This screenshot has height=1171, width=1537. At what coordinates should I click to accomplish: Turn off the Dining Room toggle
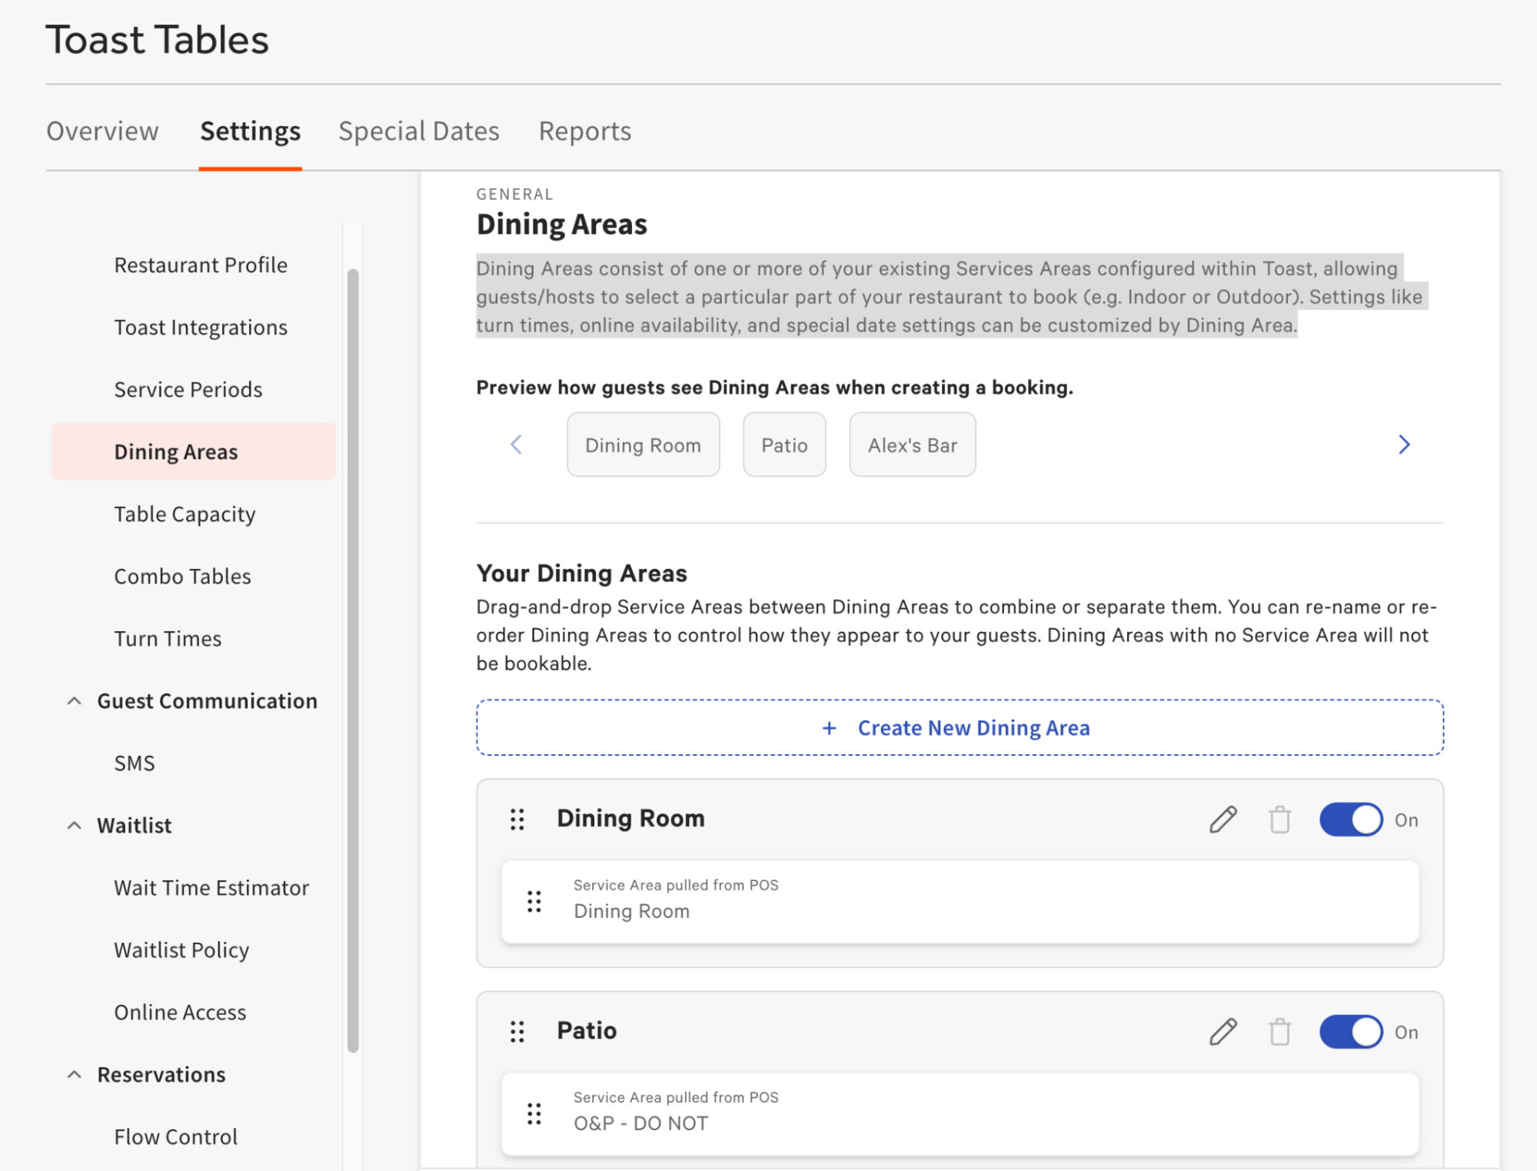[1351, 820]
